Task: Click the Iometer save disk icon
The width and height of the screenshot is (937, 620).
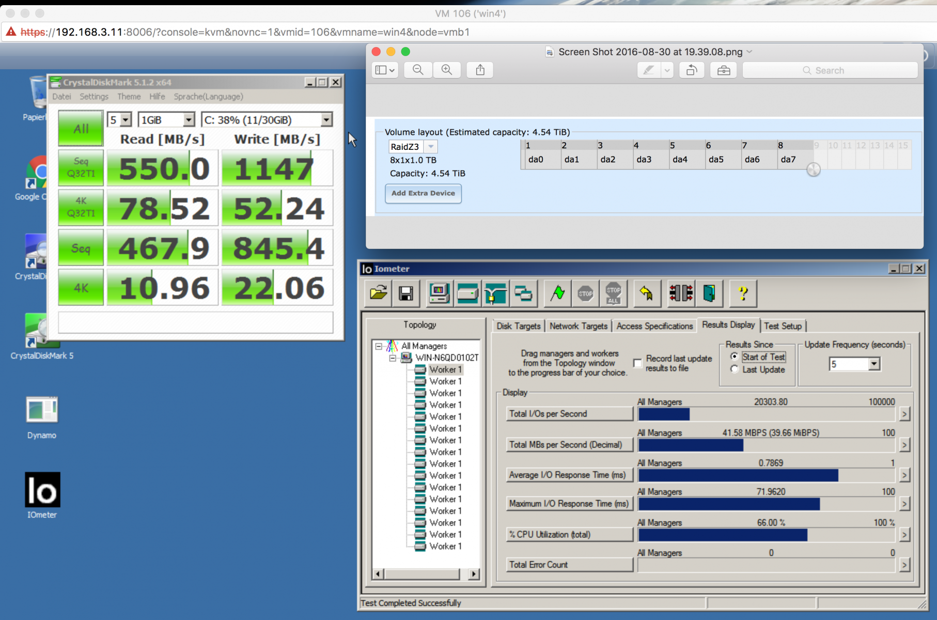Action: click(406, 293)
